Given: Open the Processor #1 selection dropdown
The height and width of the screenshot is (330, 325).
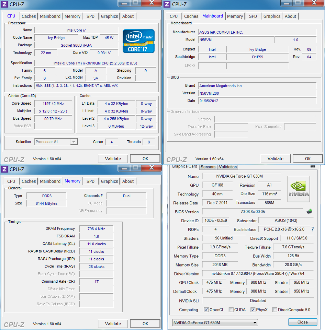Looking at the screenshot, I should [x=56, y=142].
